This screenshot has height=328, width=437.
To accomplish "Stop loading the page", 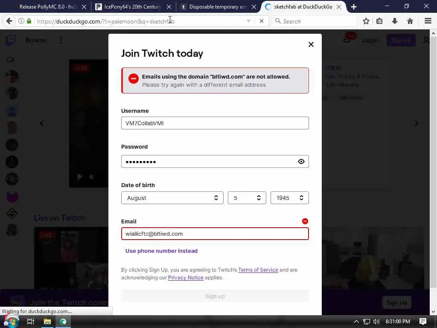I will tap(262, 21).
